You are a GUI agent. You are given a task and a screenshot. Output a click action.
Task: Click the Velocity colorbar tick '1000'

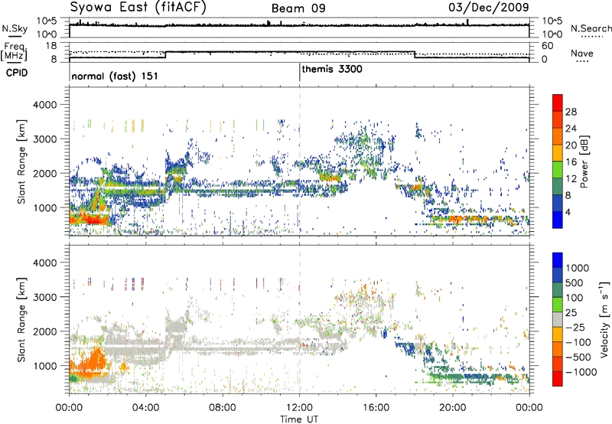point(577,268)
